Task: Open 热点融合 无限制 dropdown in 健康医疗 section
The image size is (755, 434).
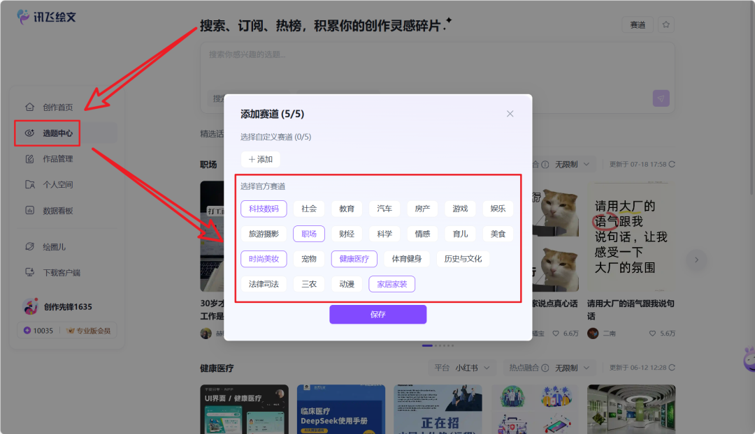Action: 549,368
